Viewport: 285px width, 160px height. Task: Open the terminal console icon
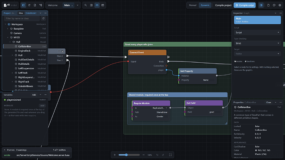(x=103, y=5)
